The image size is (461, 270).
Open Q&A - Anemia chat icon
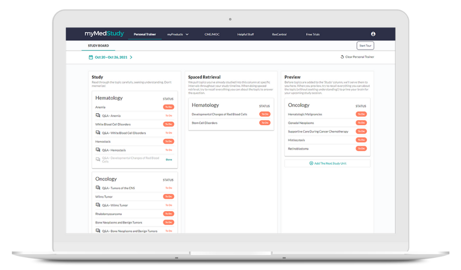tap(98, 116)
